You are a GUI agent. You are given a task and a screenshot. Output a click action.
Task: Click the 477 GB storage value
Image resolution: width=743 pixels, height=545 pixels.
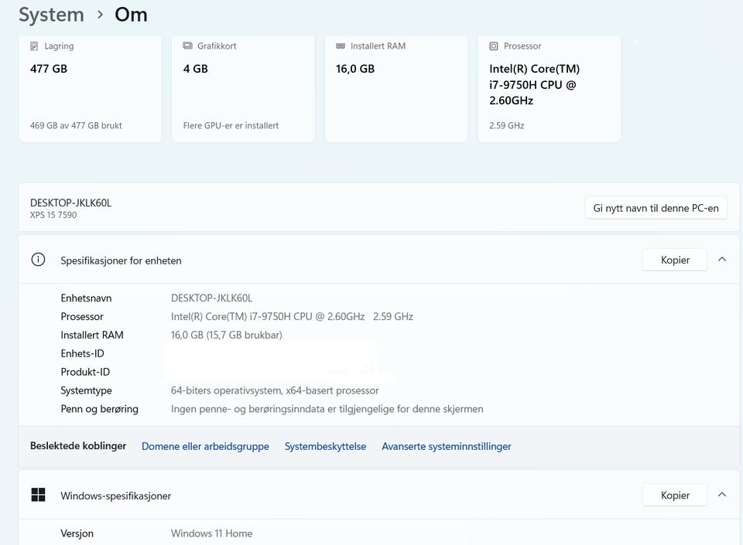[x=49, y=69]
